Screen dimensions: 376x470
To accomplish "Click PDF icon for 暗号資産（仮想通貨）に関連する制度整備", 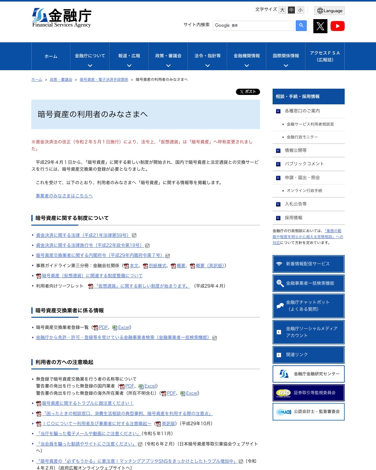I will (x=39, y=276).
